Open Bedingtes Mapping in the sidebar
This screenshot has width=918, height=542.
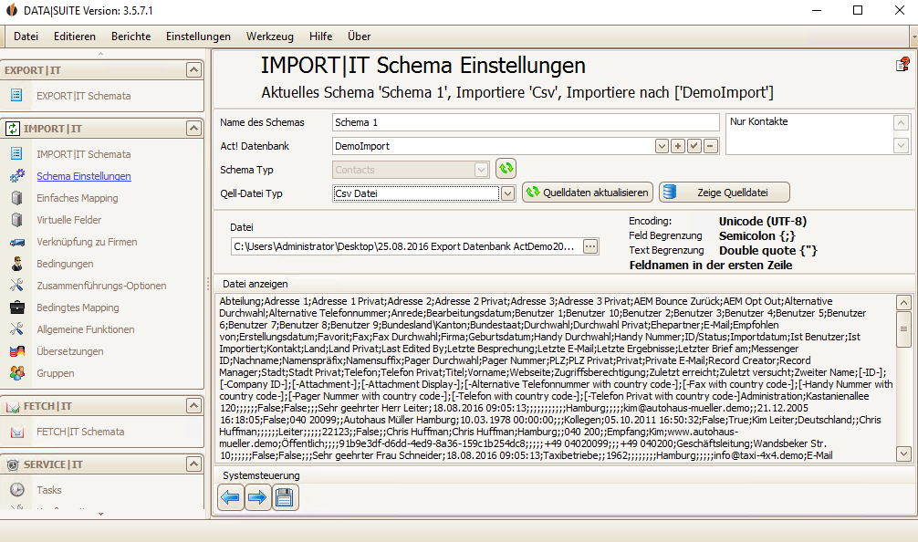click(x=78, y=307)
